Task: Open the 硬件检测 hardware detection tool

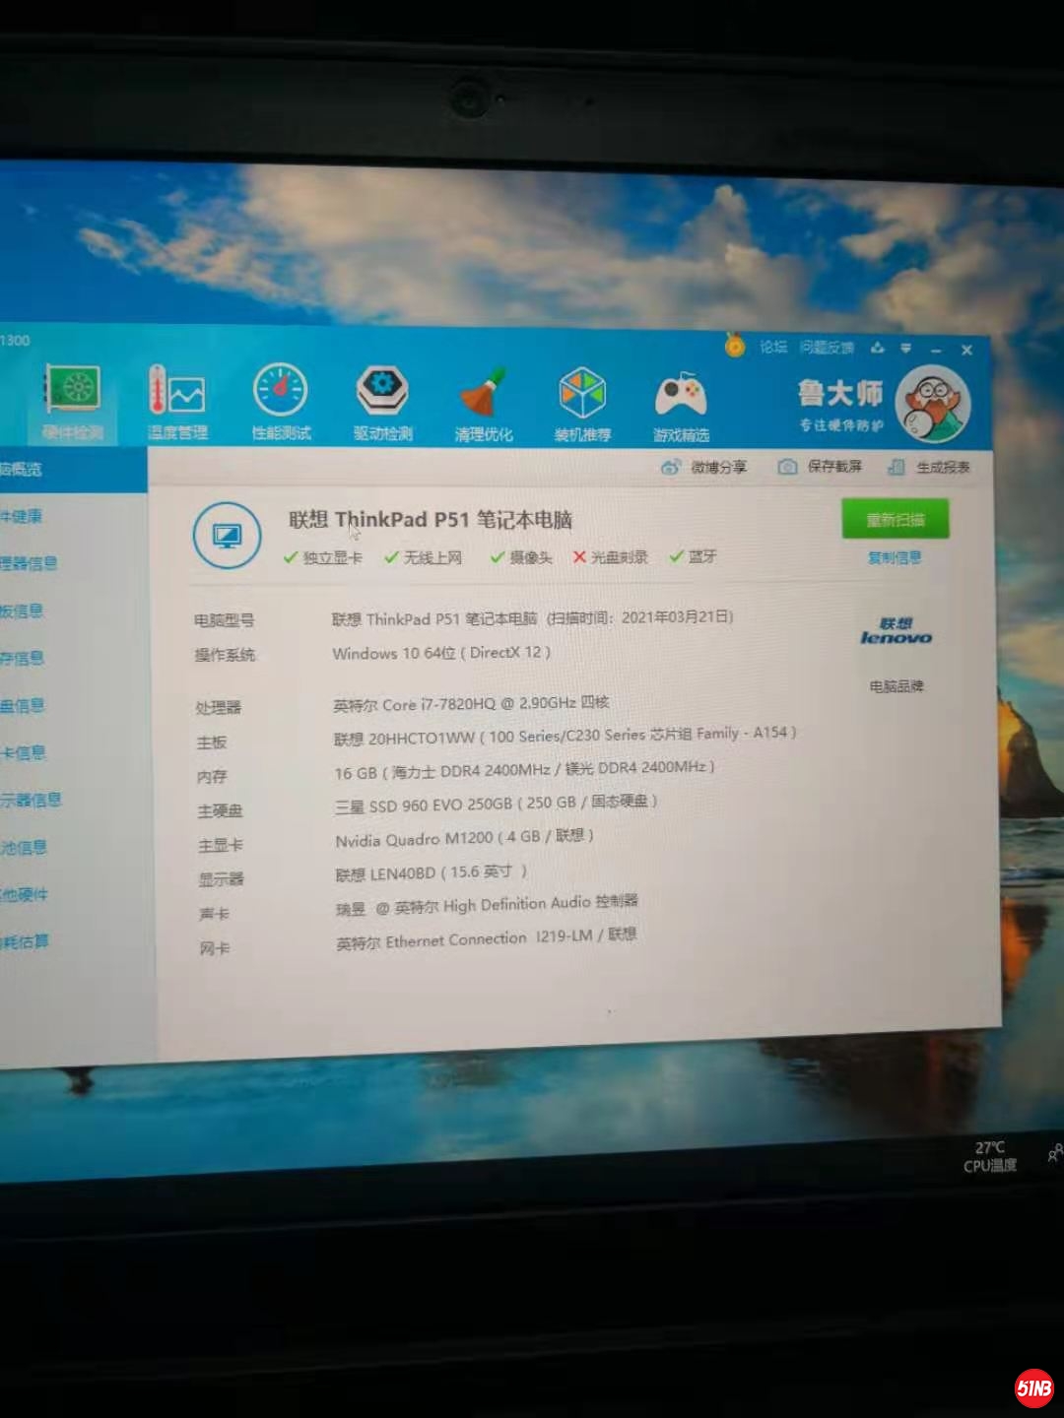Action: coord(72,402)
